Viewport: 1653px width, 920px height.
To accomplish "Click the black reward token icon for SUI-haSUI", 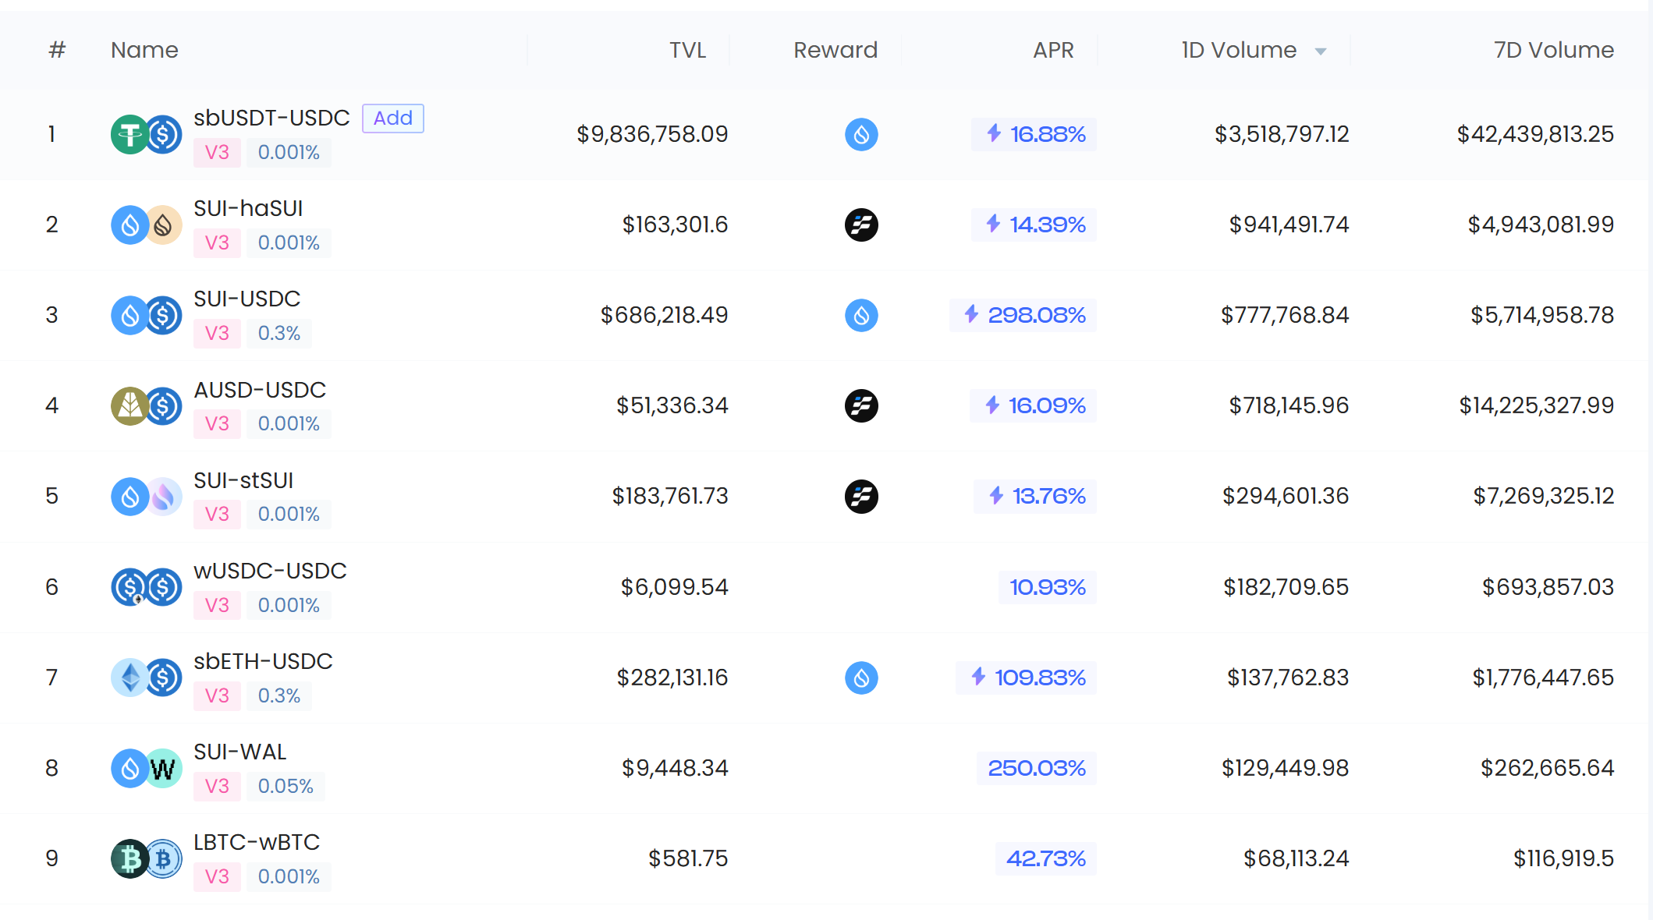I will tap(861, 225).
